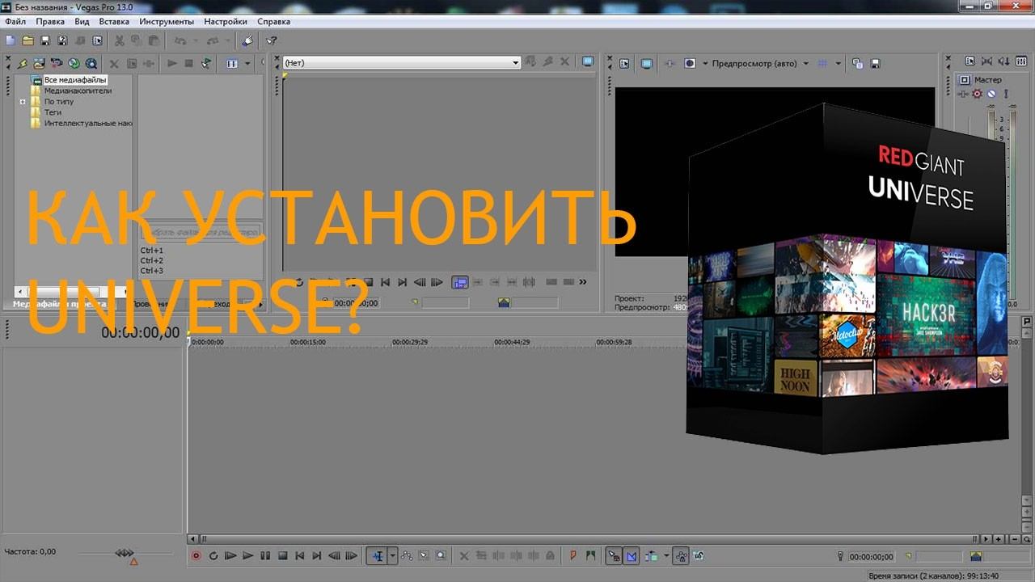
Task: Save preview snapshot to file
Action: [875, 63]
